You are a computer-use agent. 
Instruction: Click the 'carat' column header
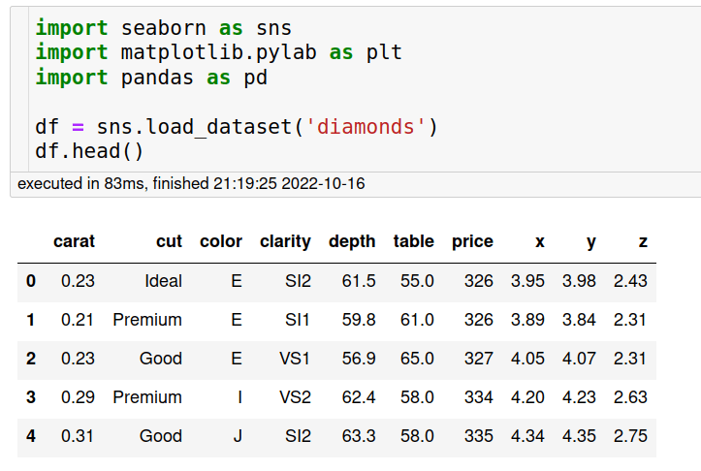coord(74,241)
